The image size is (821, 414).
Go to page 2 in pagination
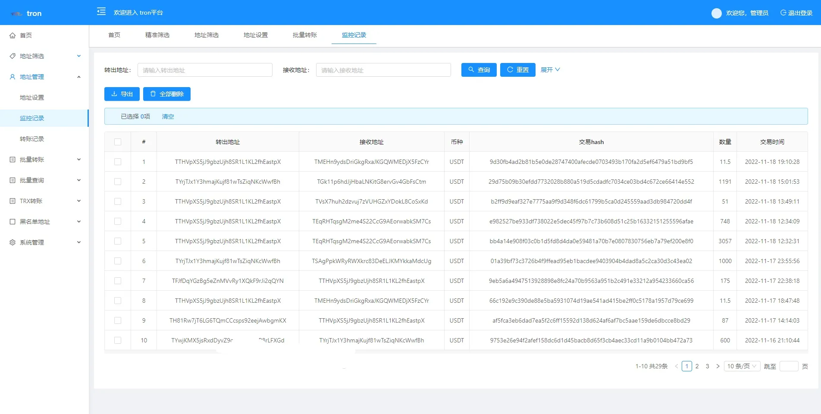coord(697,366)
